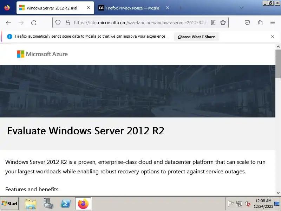Screen dimensions: 281x211
Task: Reload the current page
Action: point(34,23)
